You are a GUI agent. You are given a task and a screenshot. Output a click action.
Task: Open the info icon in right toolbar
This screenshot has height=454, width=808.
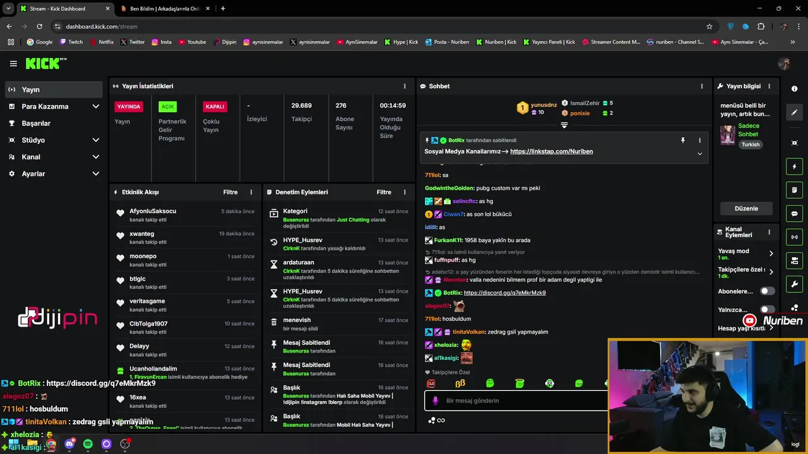794,89
